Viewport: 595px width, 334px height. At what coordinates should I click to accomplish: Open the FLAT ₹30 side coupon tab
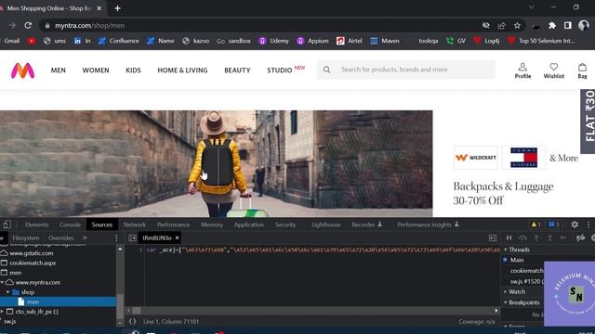point(588,122)
